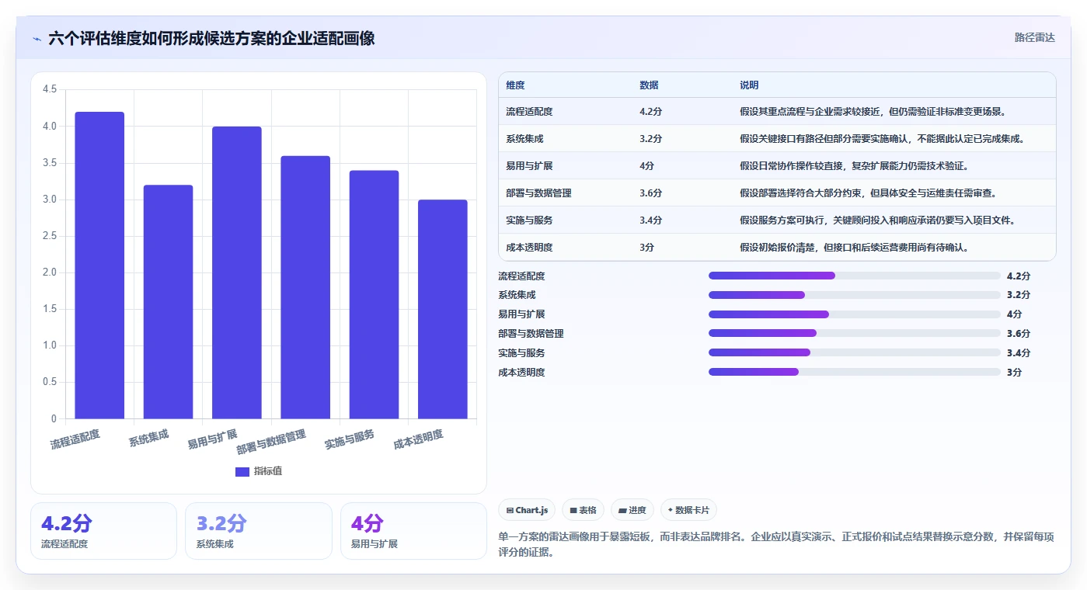Screen dimensions: 1087x590
Task: Click the icon inside the Chart.js chip
Action: click(x=510, y=511)
